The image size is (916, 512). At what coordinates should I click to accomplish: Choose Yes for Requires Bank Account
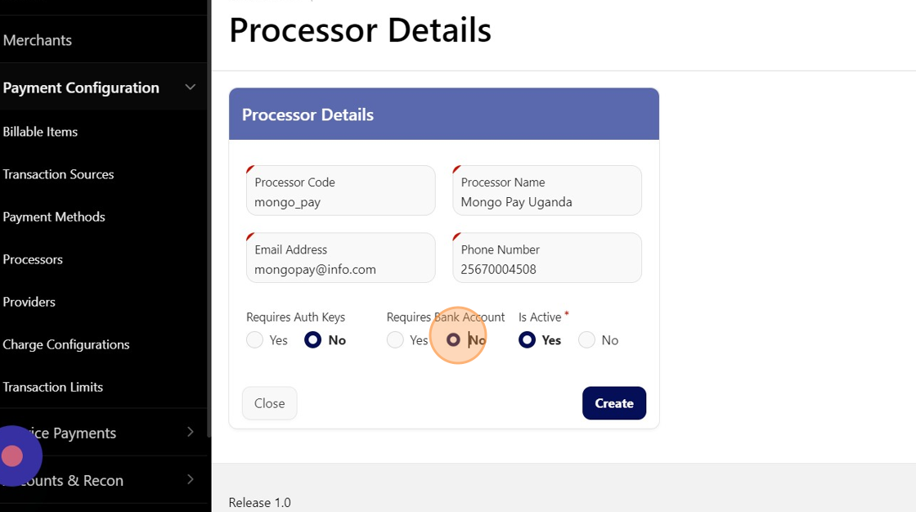tap(396, 340)
